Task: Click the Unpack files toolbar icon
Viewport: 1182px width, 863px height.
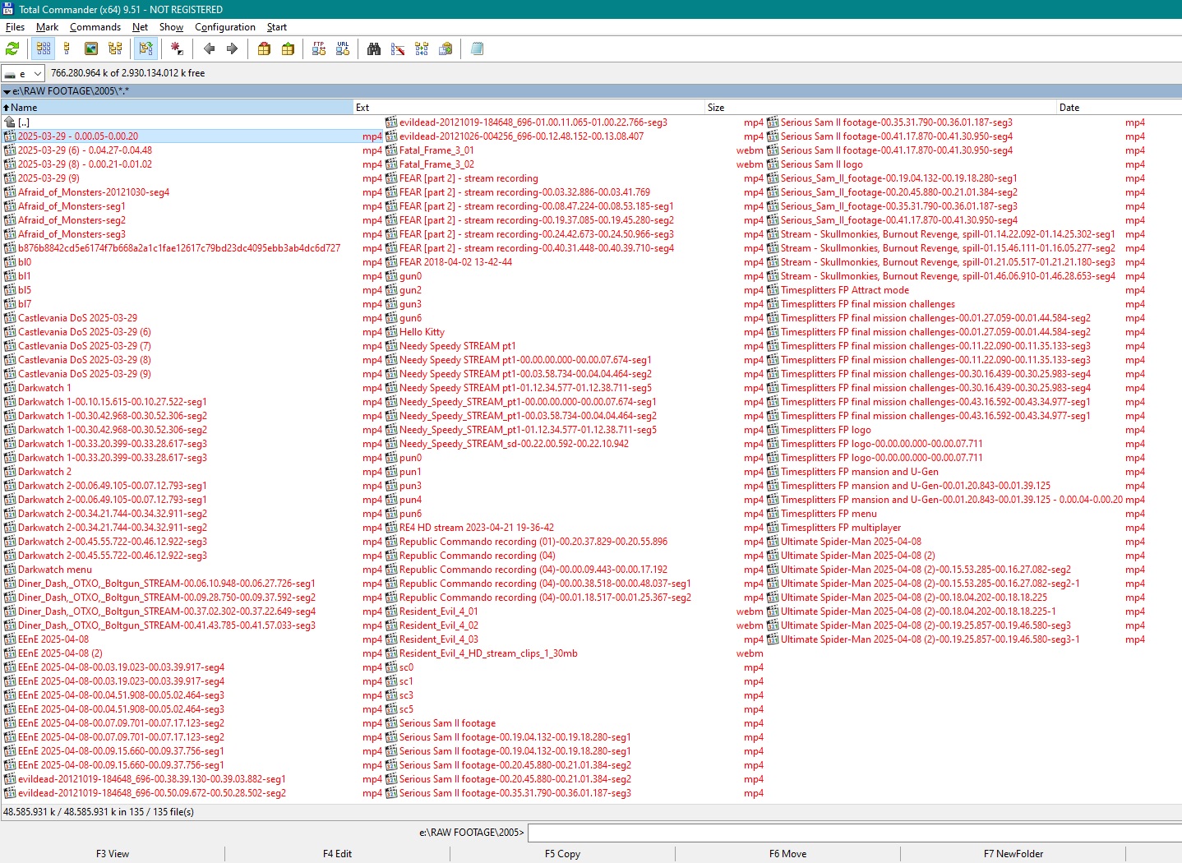Action: 288,49
